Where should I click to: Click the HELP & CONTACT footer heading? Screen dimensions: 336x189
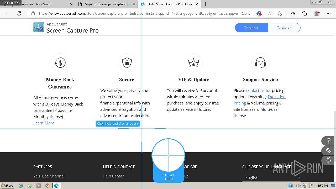pyautogui.click(x=119, y=167)
